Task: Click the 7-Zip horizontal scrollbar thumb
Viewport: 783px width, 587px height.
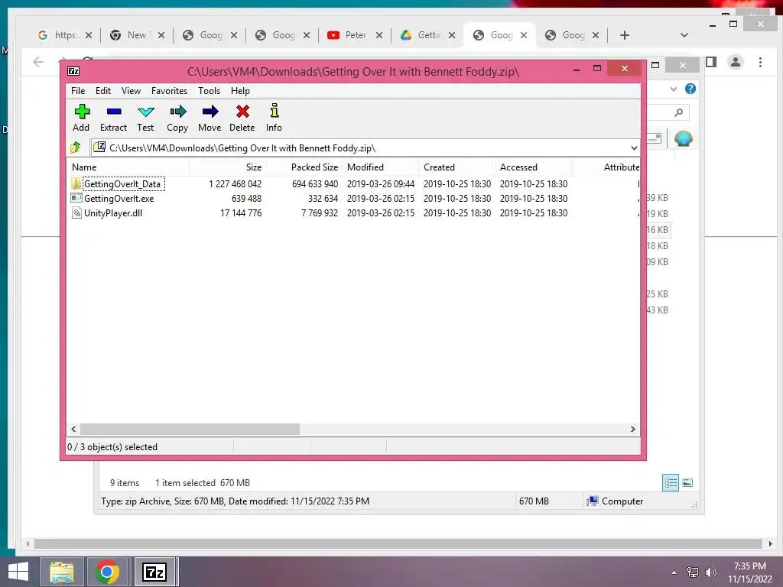Action: coord(190,430)
